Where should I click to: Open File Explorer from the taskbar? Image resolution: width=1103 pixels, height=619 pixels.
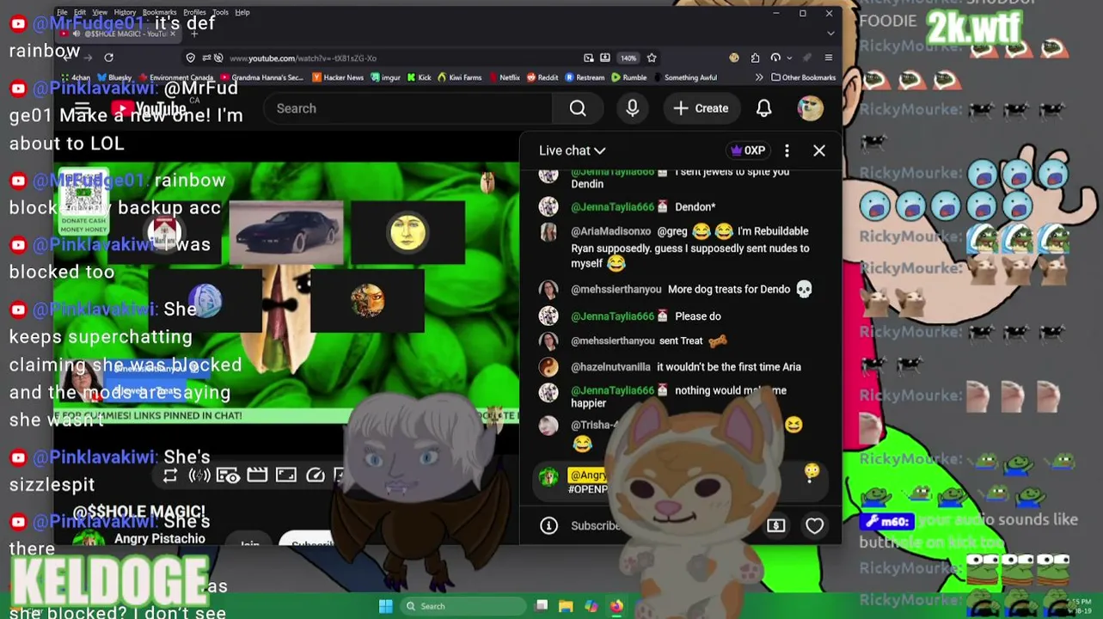[x=566, y=606]
